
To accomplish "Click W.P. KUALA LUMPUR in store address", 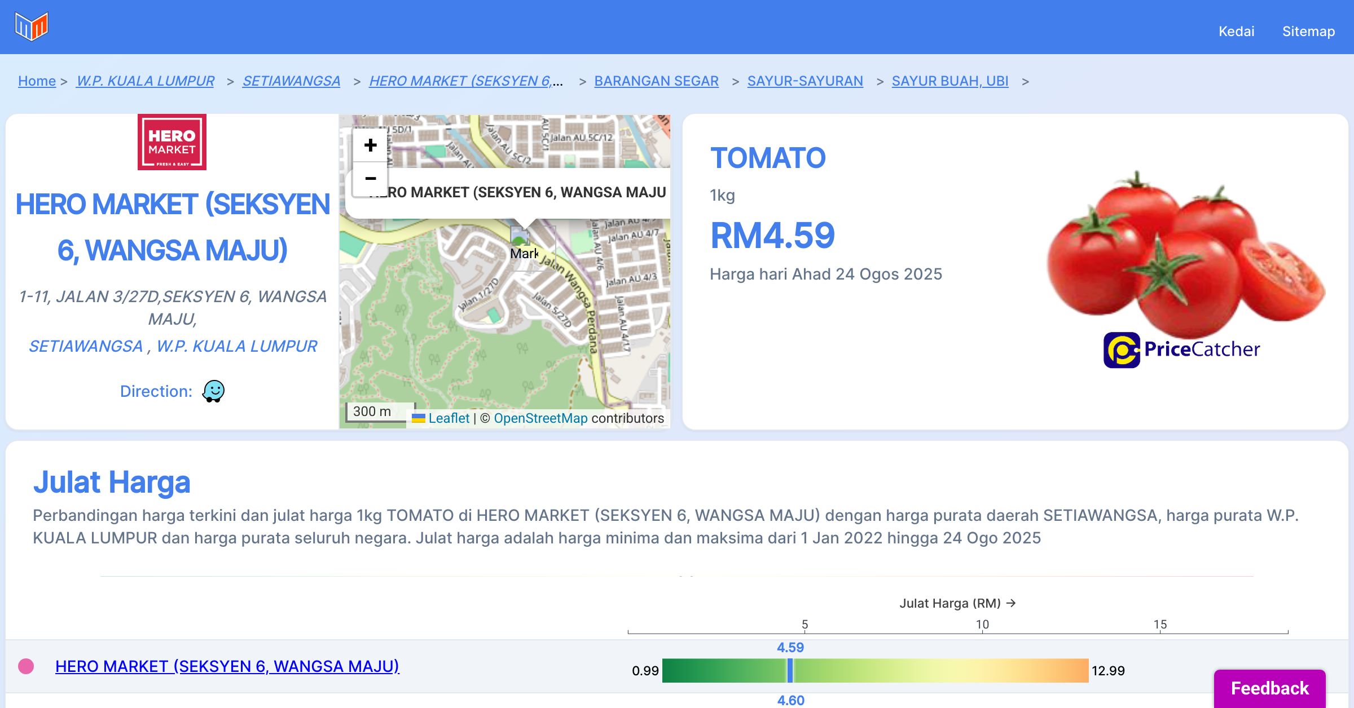I will click(x=236, y=346).
